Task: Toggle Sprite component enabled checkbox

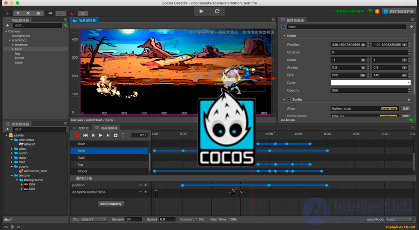Action: 289,100
